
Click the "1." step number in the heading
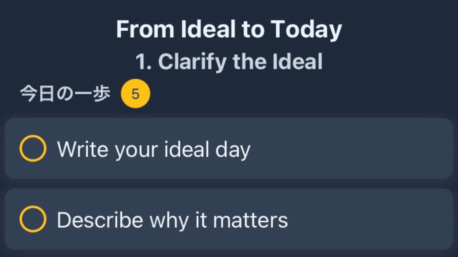point(144,62)
